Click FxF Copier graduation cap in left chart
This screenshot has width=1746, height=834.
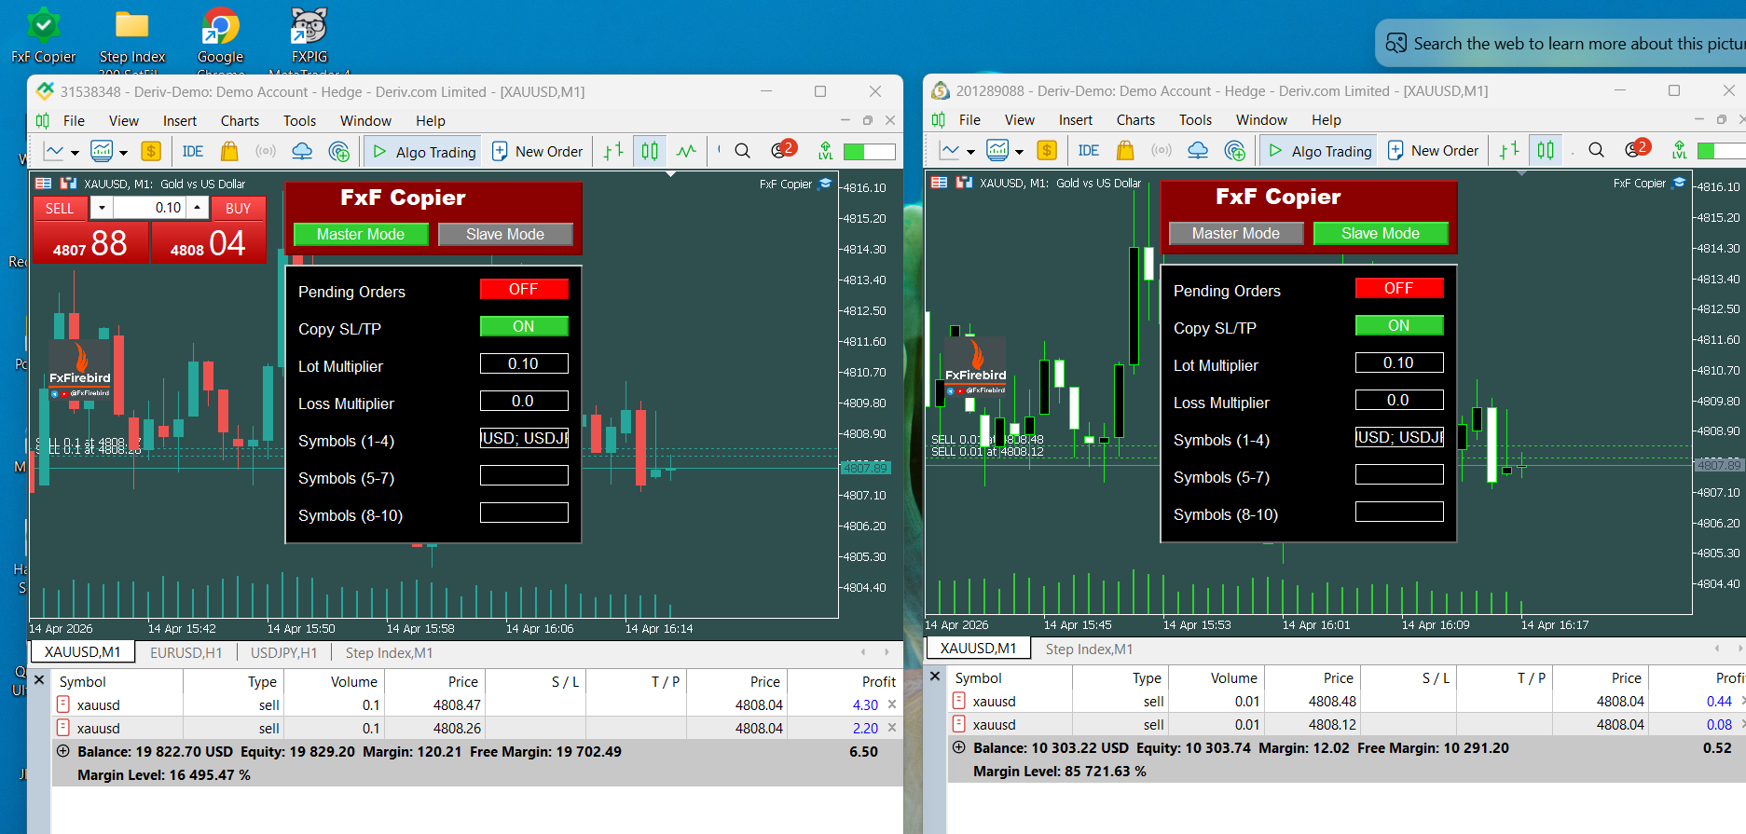tap(824, 184)
